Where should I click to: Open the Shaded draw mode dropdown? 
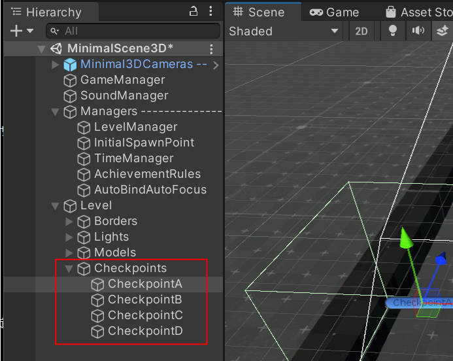pos(284,31)
